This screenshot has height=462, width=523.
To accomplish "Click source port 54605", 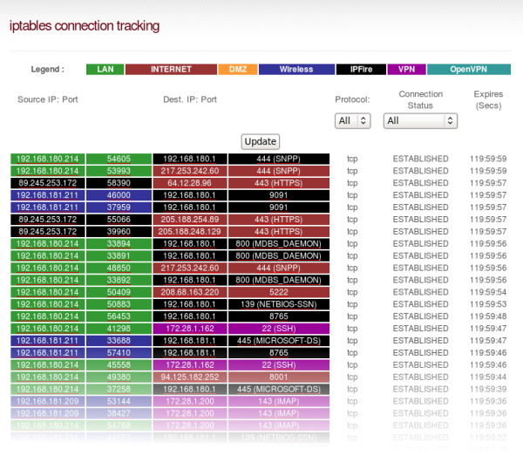I will click(119, 159).
